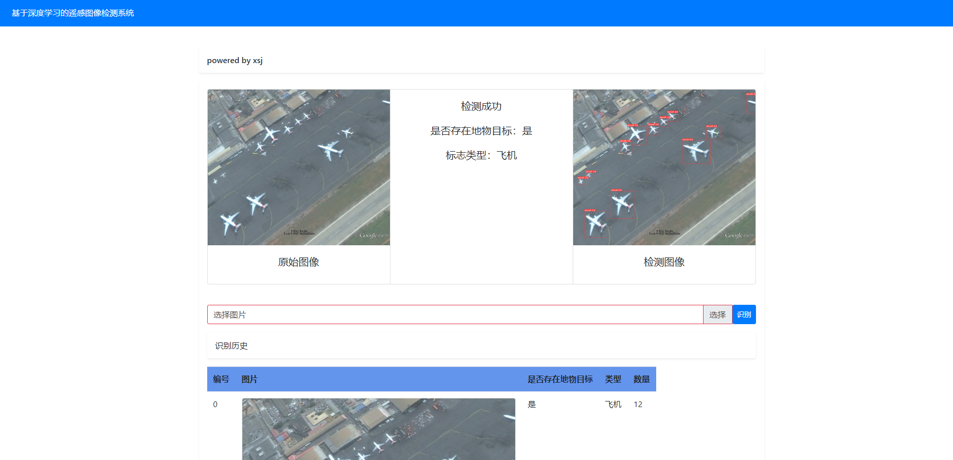The width and height of the screenshot is (953, 460).
Task: Open the 基于深度学习的遥感图像检测系统 navbar title
Action: (x=73, y=13)
